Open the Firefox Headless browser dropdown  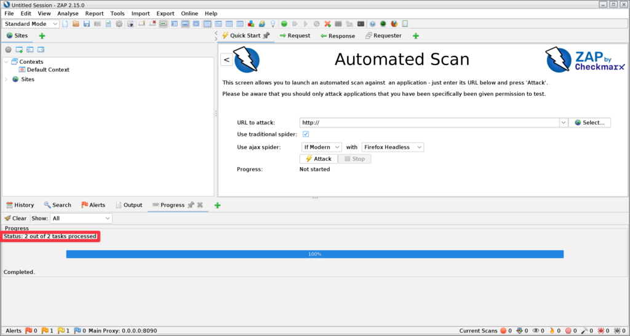[x=393, y=147]
